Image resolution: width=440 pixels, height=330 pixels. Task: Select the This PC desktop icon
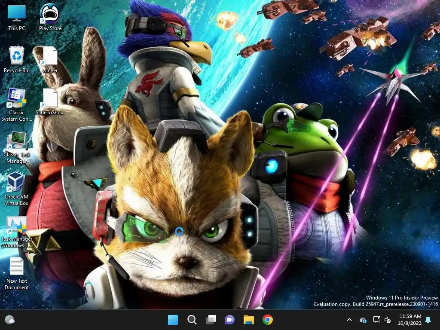click(17, 18)
